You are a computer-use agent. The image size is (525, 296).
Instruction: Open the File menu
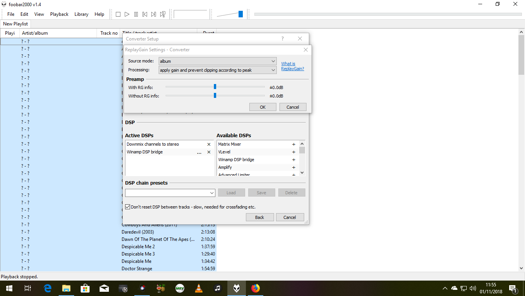click(x=11, y=14)
